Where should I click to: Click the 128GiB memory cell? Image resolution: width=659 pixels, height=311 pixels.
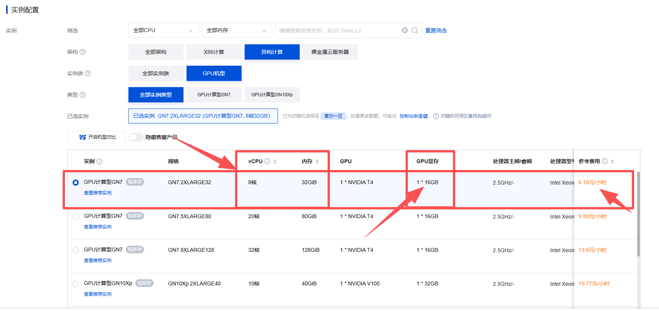[x=310, y=250]
